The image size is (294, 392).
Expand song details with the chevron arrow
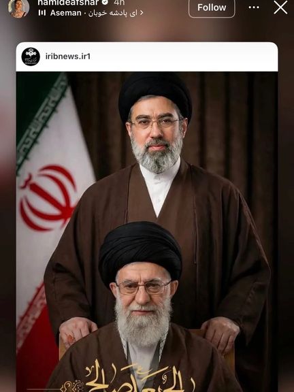point(142,13)
